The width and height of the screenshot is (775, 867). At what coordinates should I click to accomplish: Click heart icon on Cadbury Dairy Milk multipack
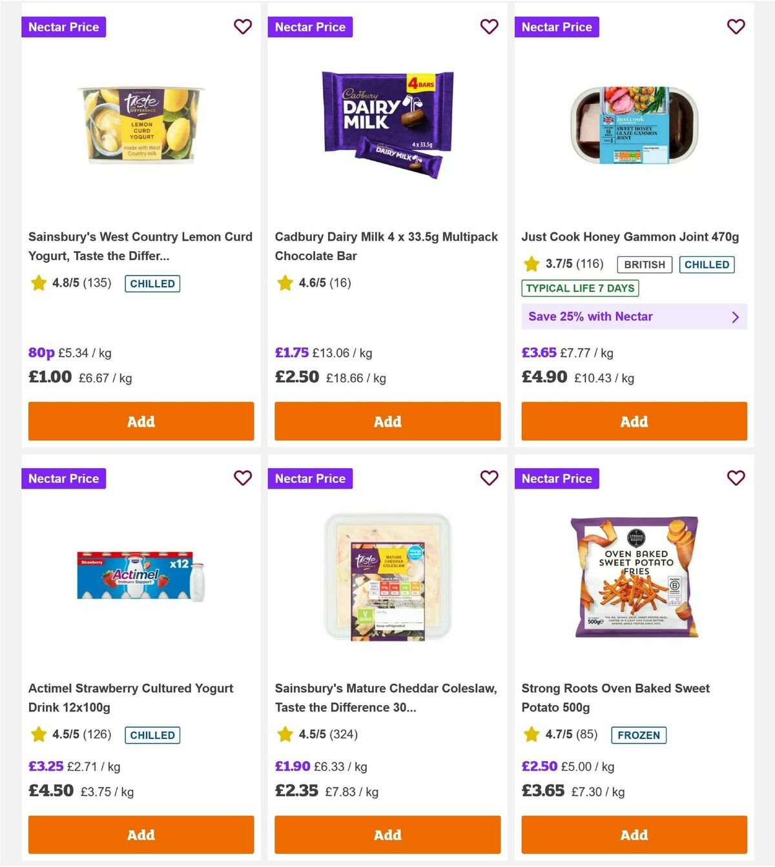pyautogui.click(x=490, y=26)
